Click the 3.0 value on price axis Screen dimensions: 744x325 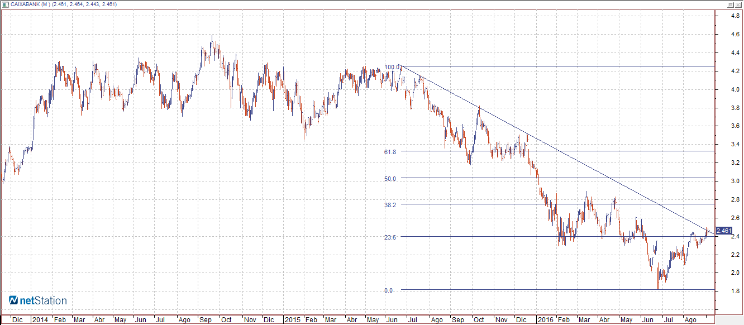click(x=736, y=181)
